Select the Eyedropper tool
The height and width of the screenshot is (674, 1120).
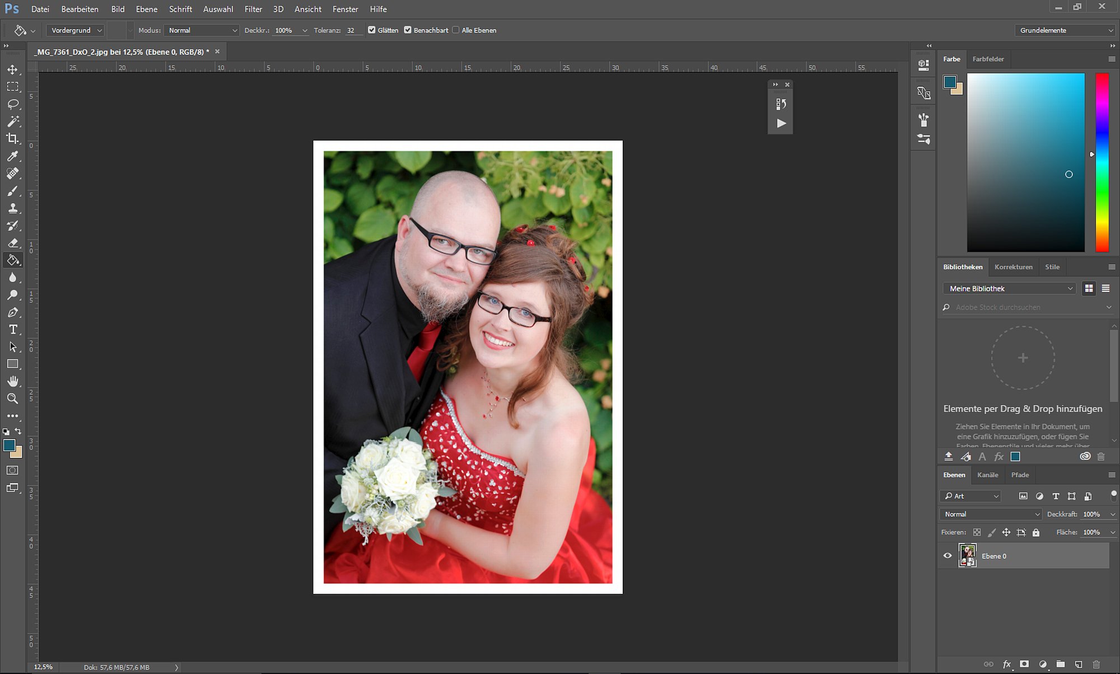(12, 156)
